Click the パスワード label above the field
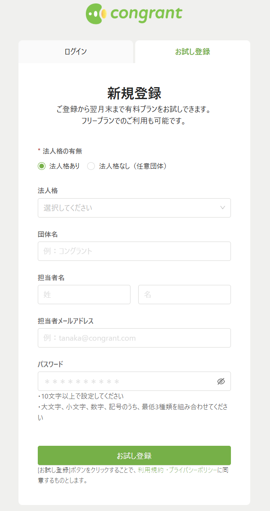 (50, 364)
